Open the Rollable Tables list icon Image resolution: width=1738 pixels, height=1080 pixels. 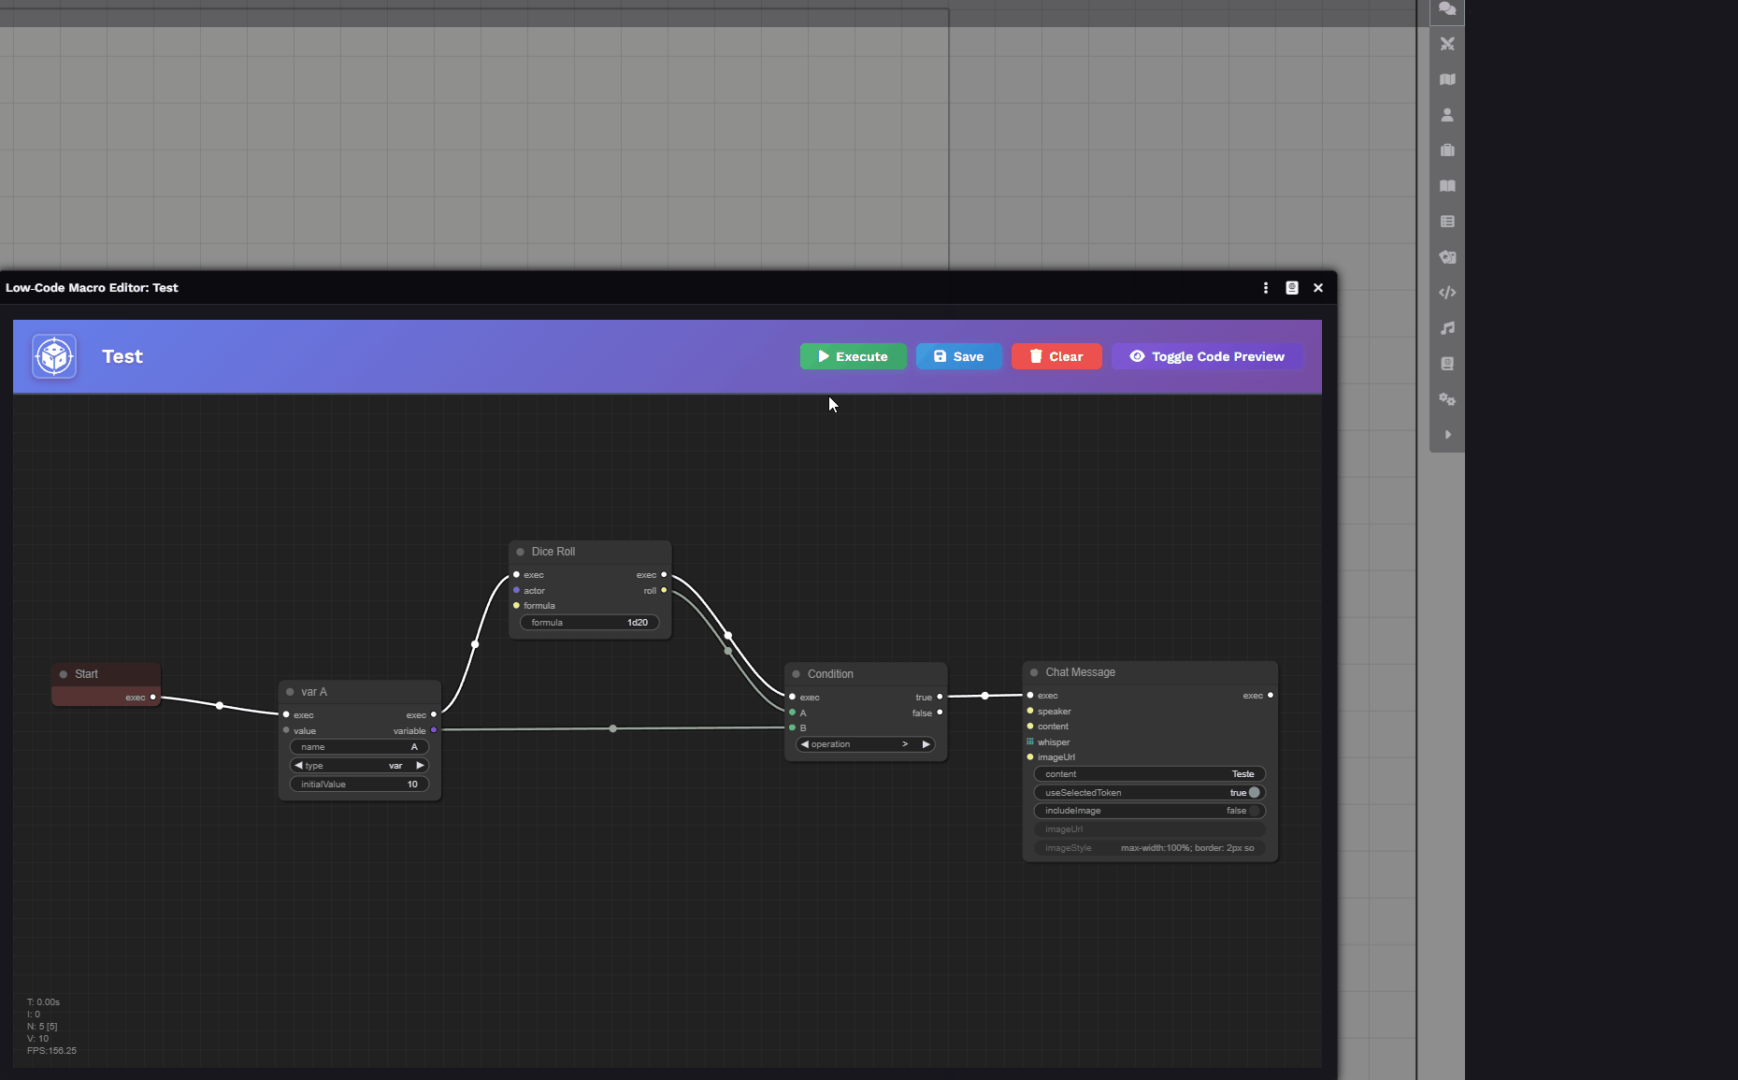coord(1447,222)
